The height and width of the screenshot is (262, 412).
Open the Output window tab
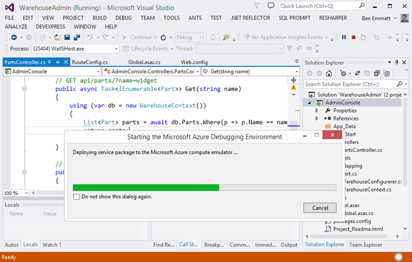pos(289,245)
